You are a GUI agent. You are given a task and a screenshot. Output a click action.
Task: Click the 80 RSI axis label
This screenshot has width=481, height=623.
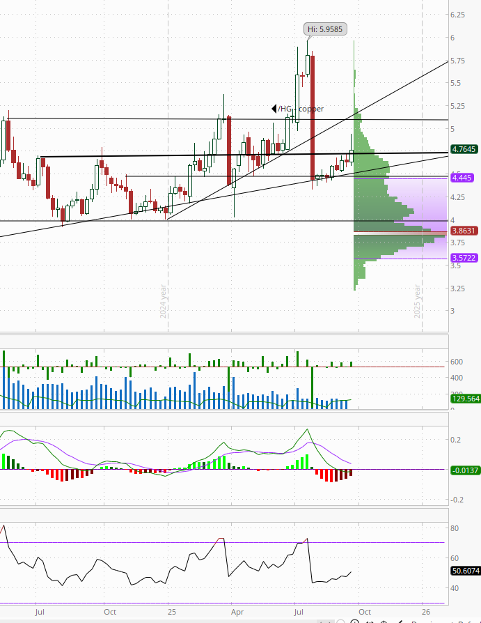tap(455, 528)
